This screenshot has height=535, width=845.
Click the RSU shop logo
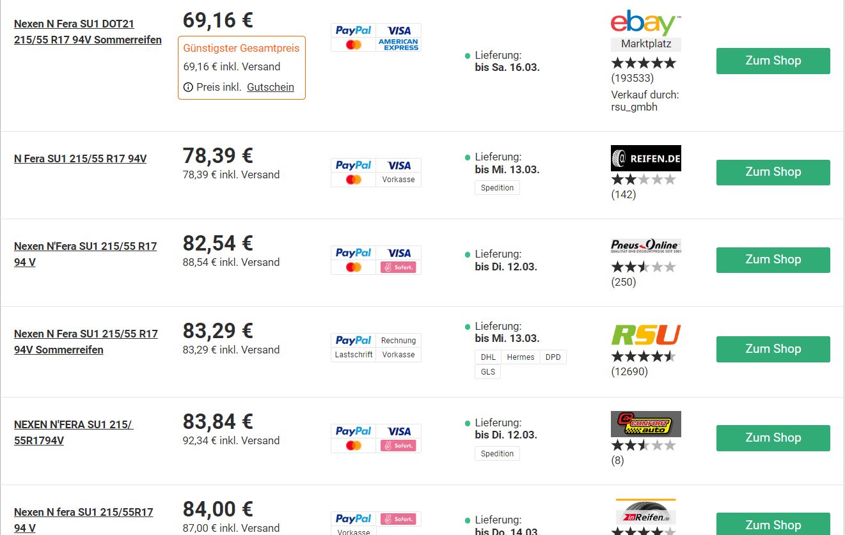coord(645,335)
